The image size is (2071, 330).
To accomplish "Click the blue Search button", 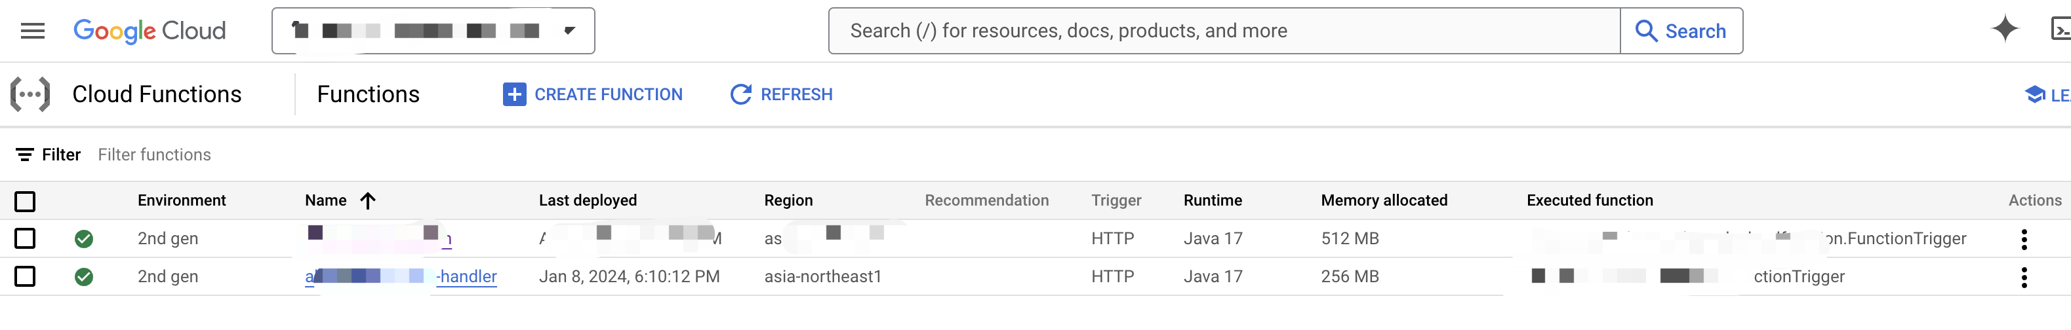I will [1681, 31].
